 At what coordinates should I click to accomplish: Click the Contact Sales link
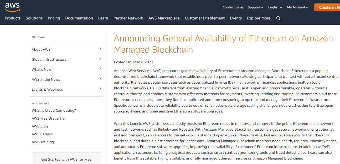[x=233, y=7]
